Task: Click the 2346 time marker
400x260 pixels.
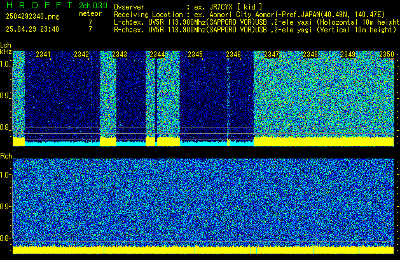Action: pos(233,55)
